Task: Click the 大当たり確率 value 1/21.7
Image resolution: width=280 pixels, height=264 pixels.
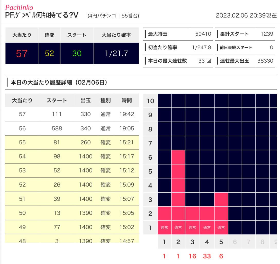Action: pyautogui.click(x=116, y=53)
